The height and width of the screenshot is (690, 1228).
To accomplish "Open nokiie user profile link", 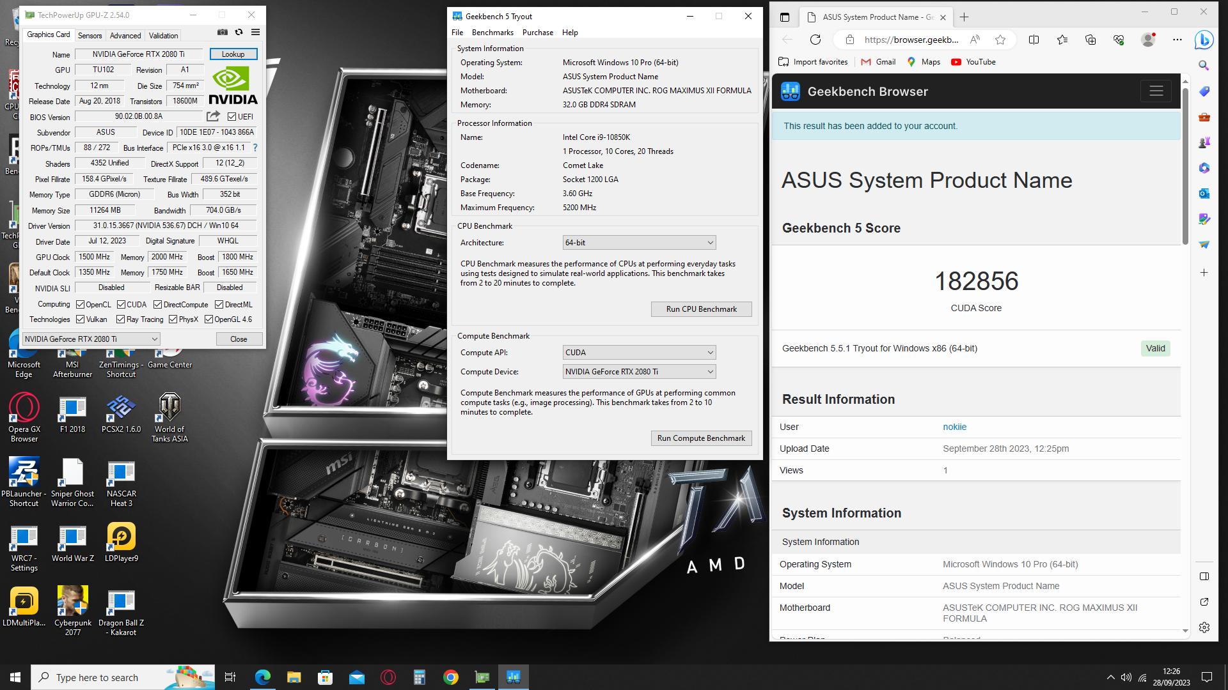I will (x=954, y=427).
